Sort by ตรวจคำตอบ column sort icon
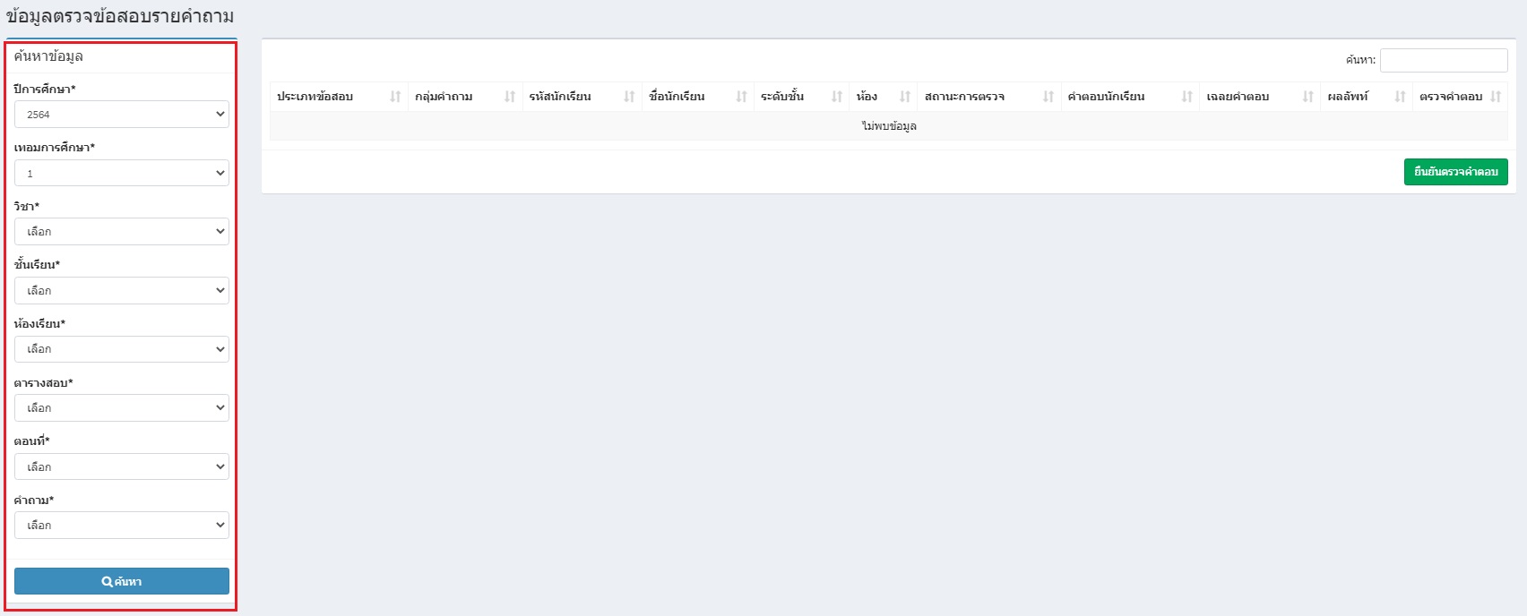 (1496, 97)
